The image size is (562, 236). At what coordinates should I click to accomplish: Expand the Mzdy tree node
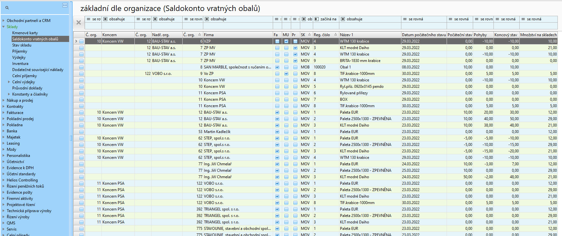pos(4,149)
